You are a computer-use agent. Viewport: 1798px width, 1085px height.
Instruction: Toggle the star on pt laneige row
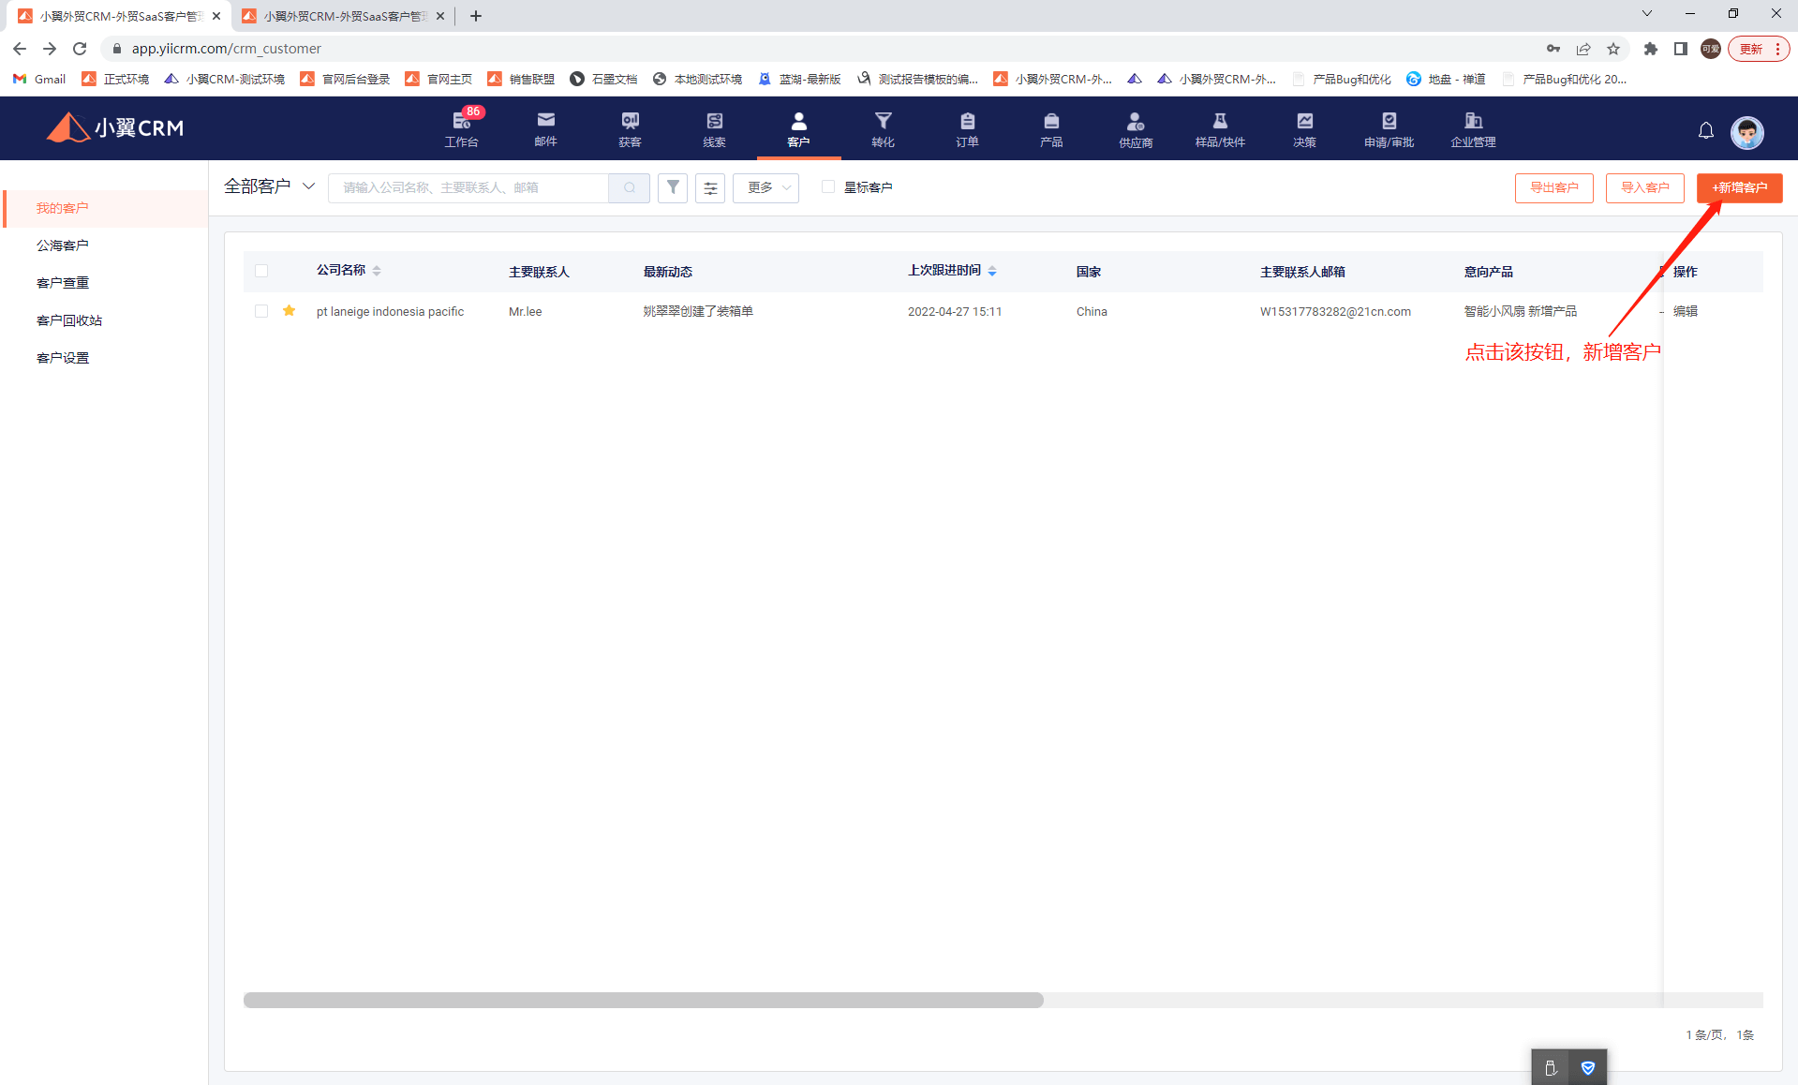pyautogui.click(x=290, y=310)
